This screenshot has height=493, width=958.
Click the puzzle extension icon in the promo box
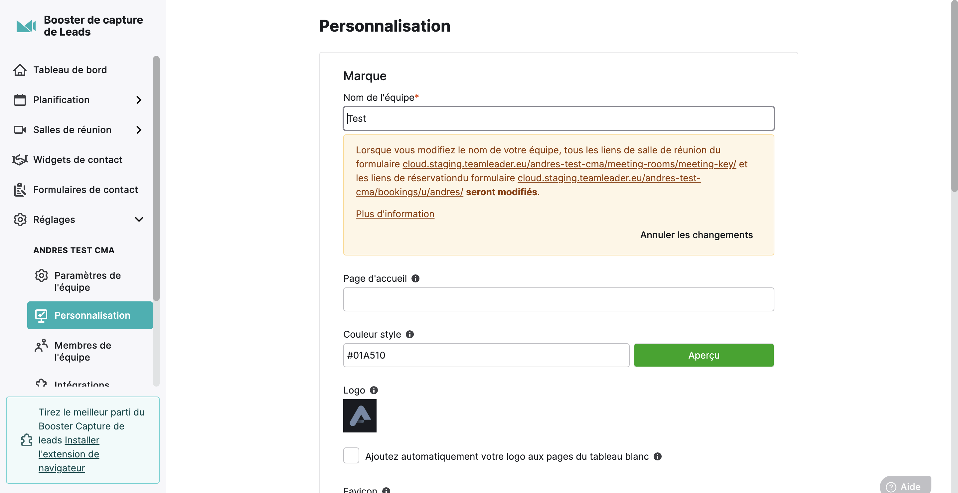point(26,440)
